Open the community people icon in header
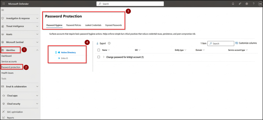The image size is (263, 120). pyautogui.click(x=240, y=4)
